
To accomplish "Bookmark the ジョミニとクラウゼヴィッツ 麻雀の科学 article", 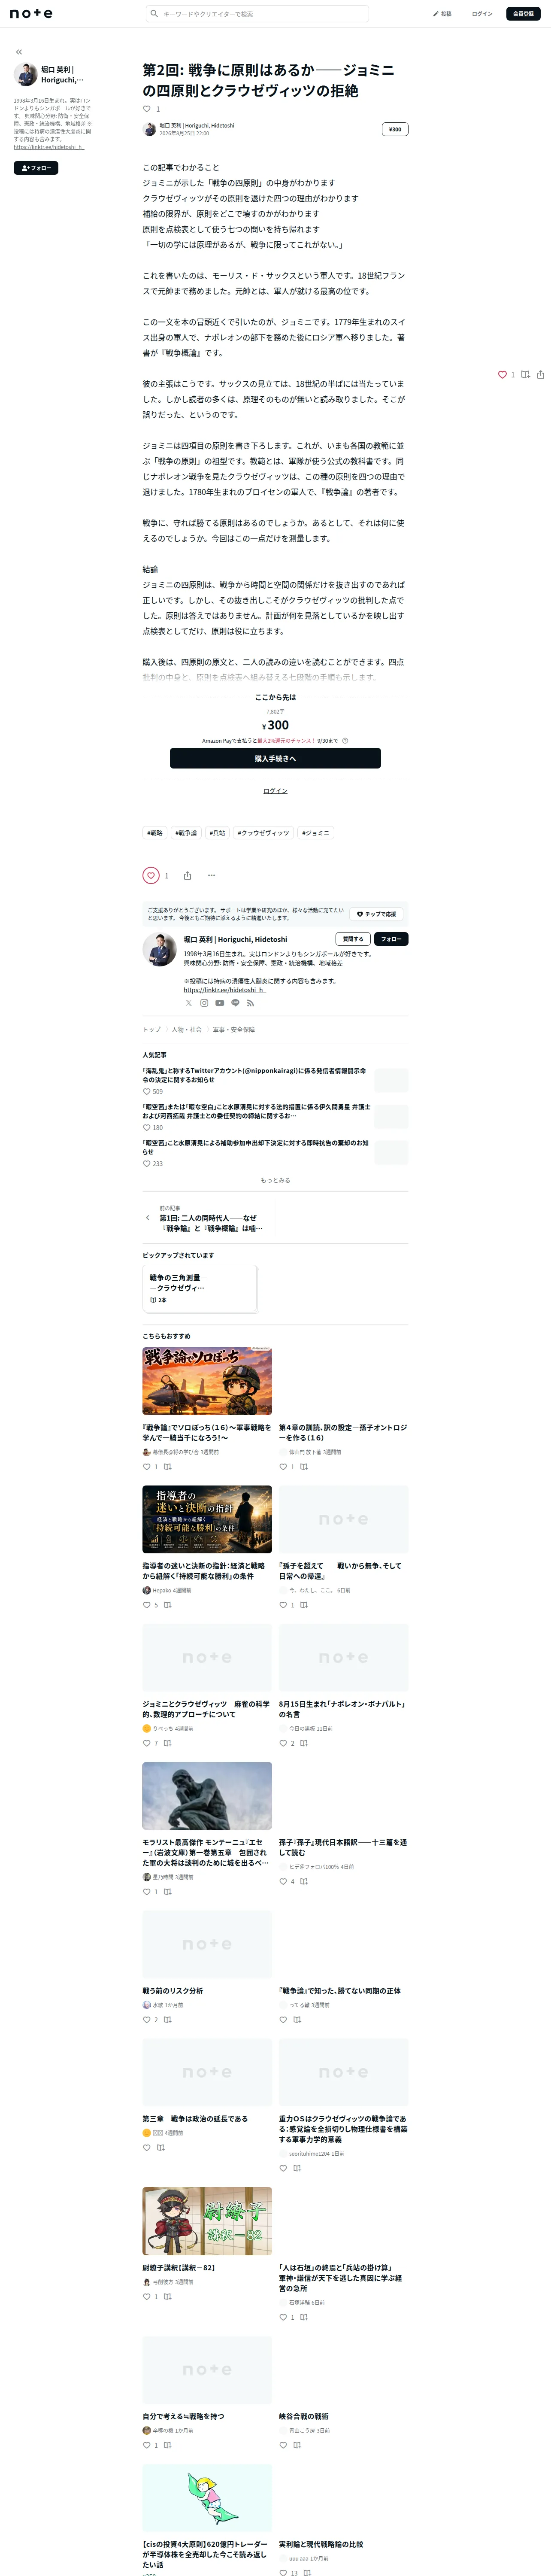I will click(167, 1743).
